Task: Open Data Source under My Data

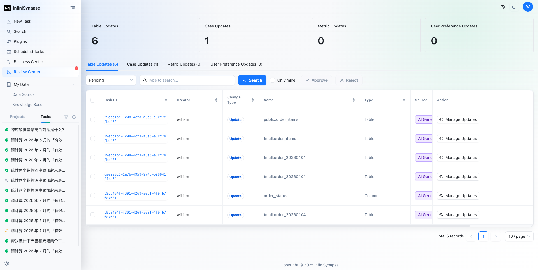Action: 24,94
